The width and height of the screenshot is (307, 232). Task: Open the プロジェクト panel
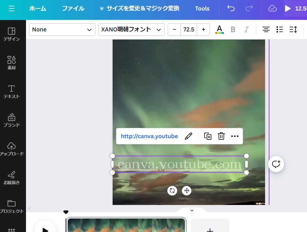click(x=11, y=206)
